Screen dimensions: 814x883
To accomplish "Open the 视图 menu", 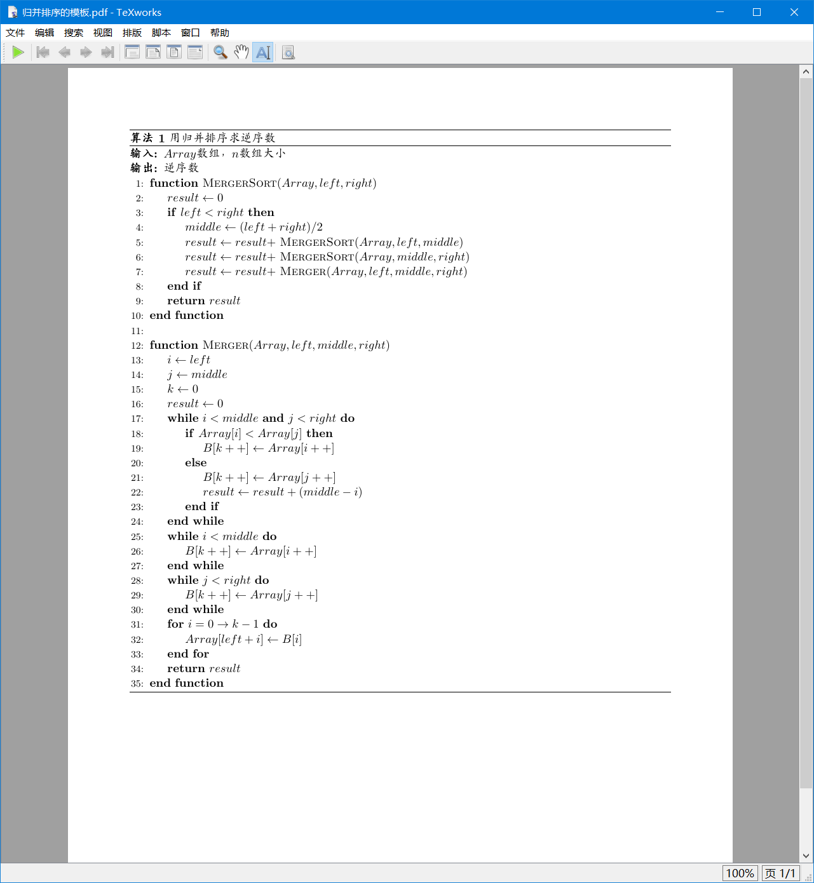I will (x=103, y=32).
